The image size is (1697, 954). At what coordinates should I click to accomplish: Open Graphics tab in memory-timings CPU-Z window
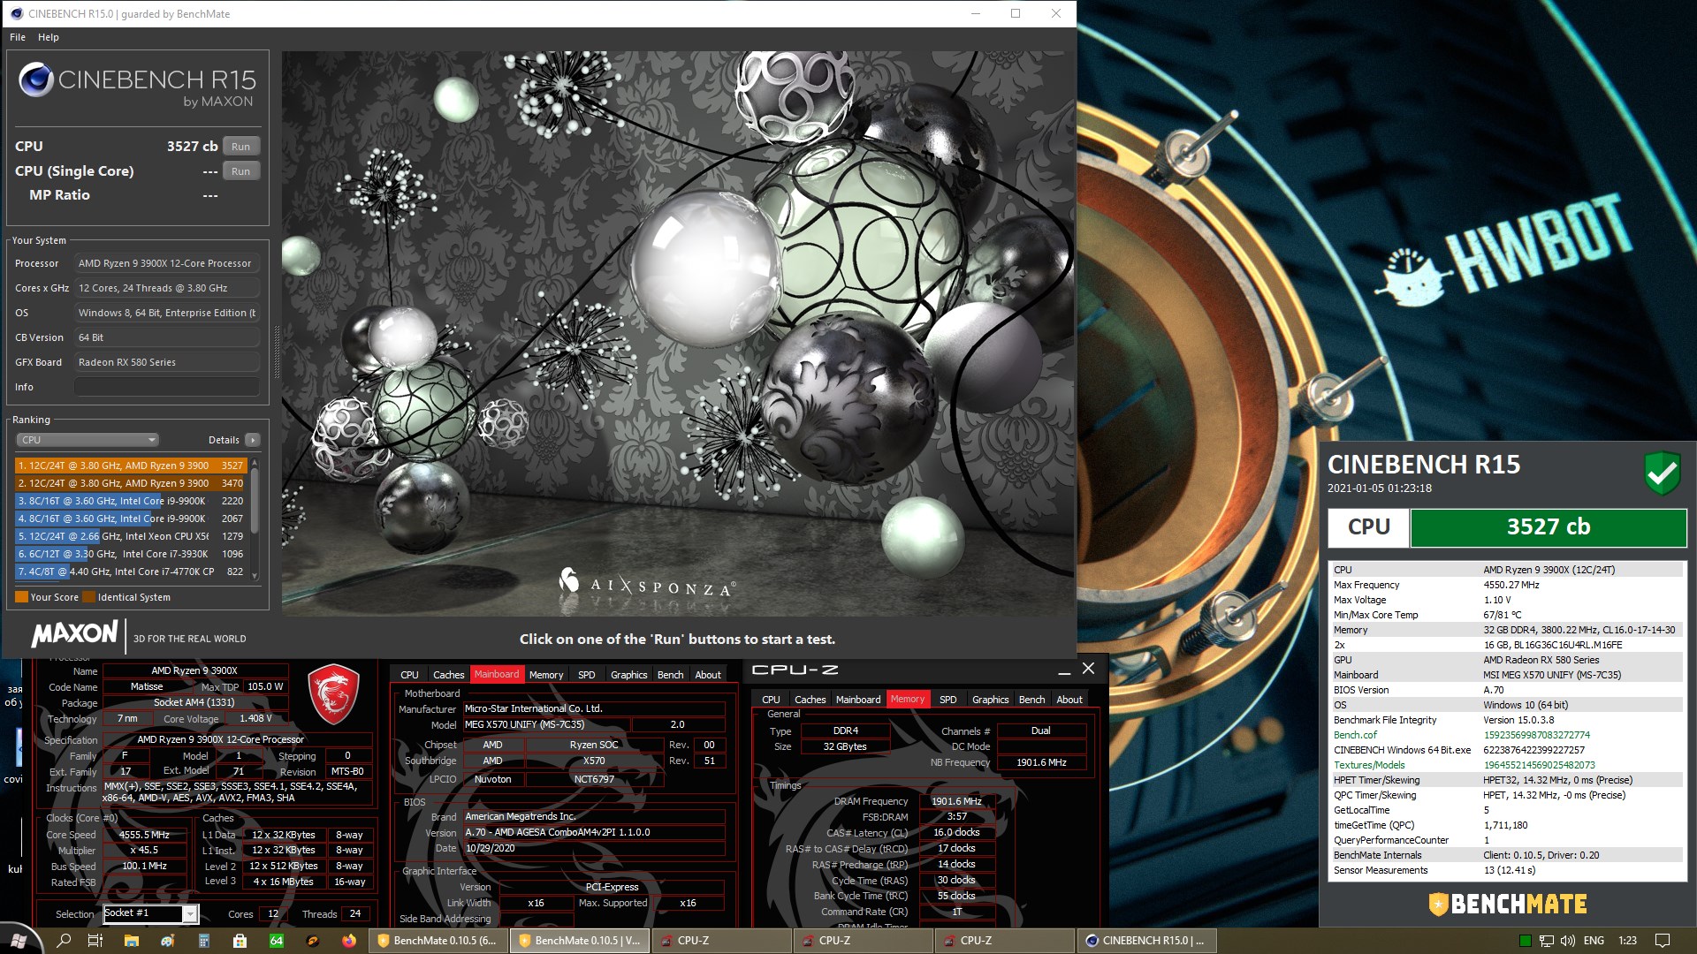[991, 700]
